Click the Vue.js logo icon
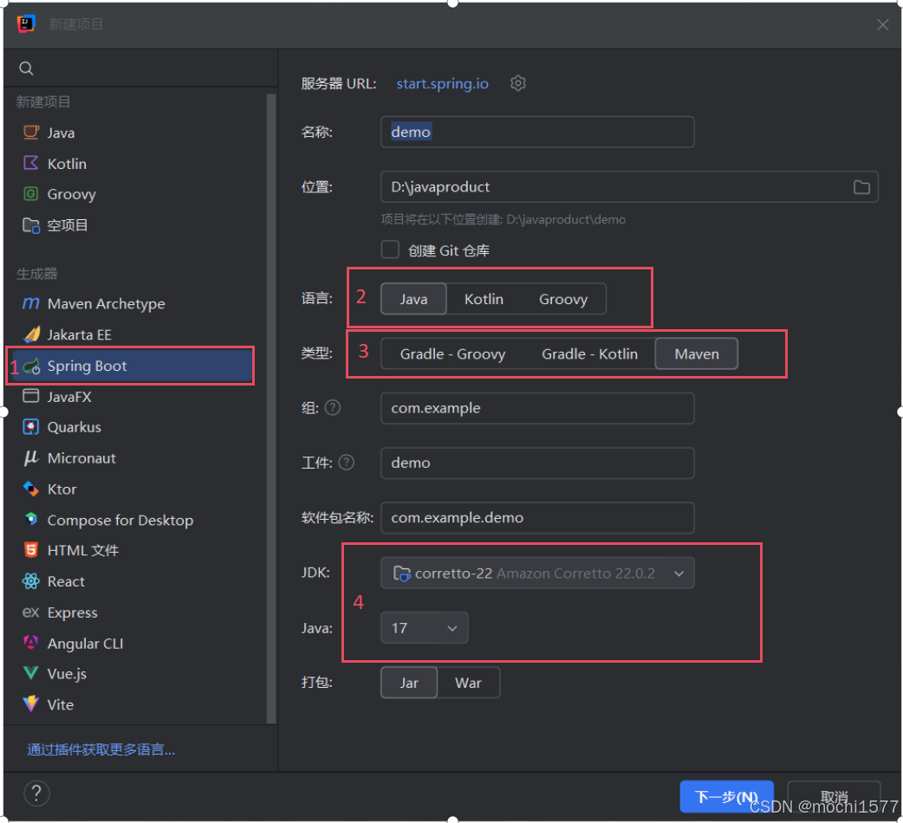Viewport: 903px width, 823px height. click(31, 673)
